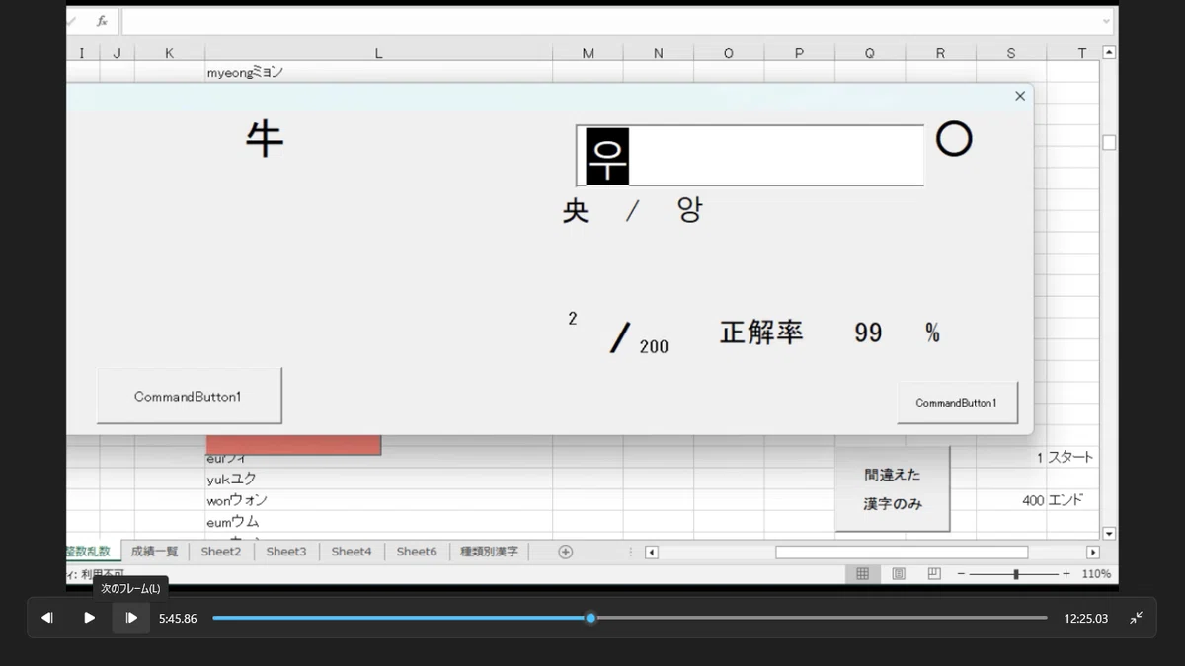Switch to the Sheet3 tab
1185x666 pixels.
[286, 552]
